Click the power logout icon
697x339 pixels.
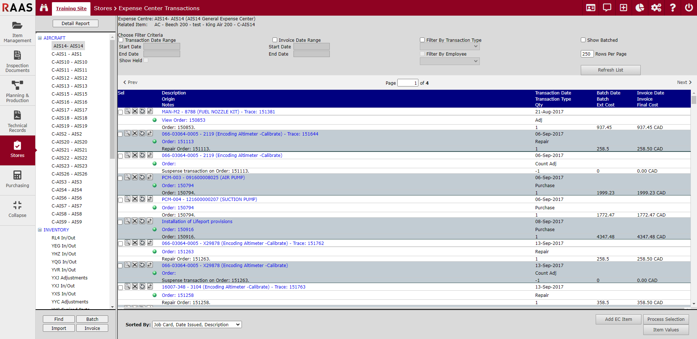pyautogui.click(x=689, y=8)
